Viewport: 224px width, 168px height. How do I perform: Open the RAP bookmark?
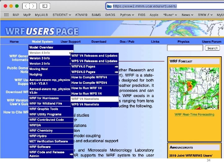[x=16, y=15]
